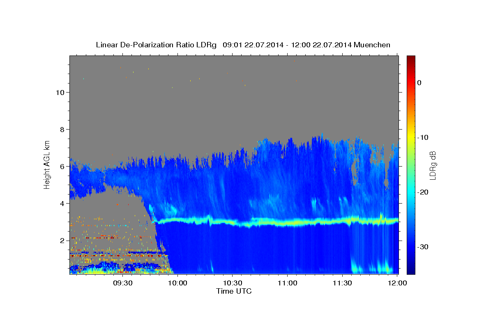
Task: Click the yellow-green melting layer band near 3 km
Action: (277, 222)
